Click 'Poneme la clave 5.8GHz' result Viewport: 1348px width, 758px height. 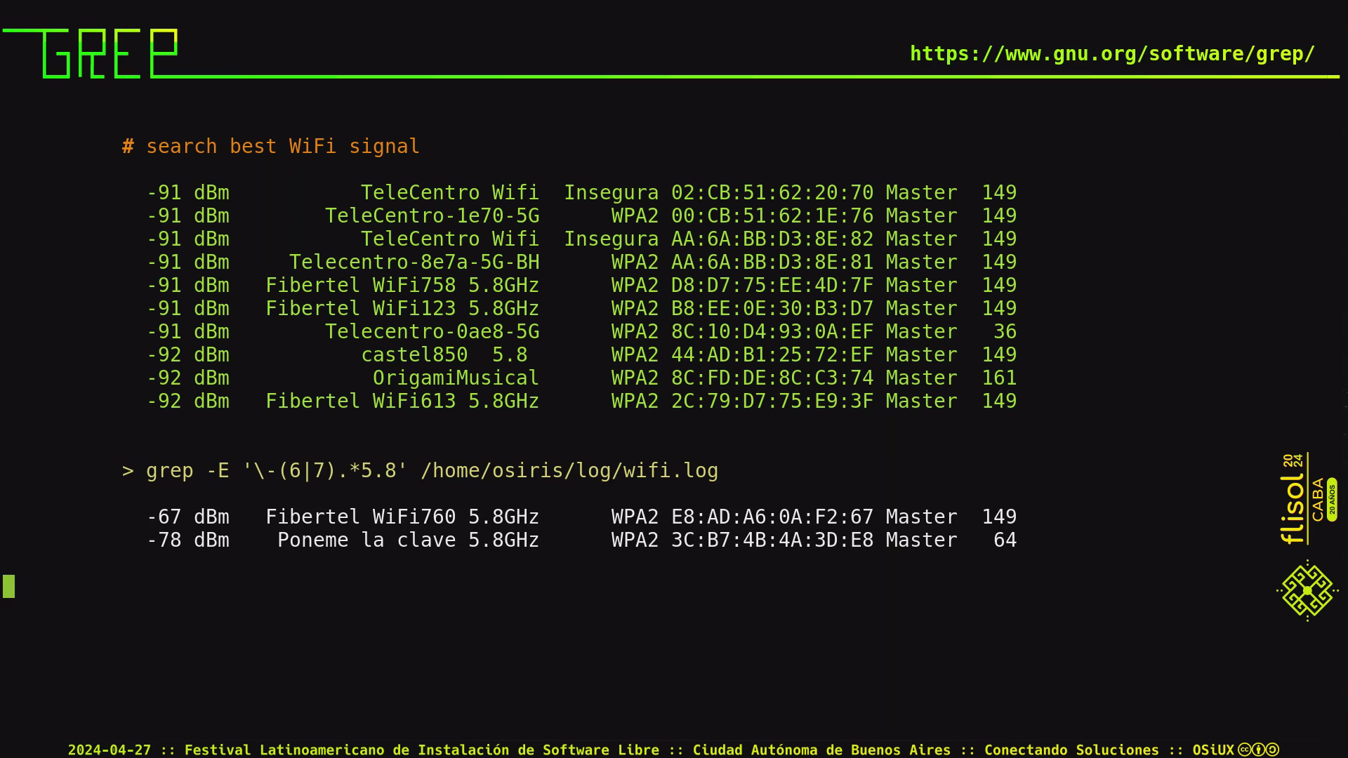pyautogui.click(x=408, y=540)
